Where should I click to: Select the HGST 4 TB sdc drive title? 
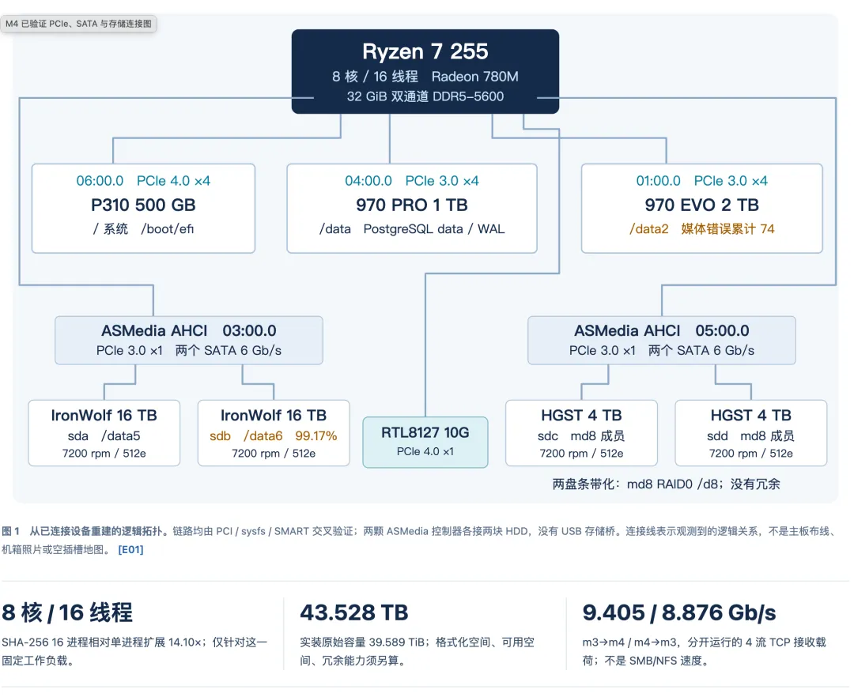point(582,416)
